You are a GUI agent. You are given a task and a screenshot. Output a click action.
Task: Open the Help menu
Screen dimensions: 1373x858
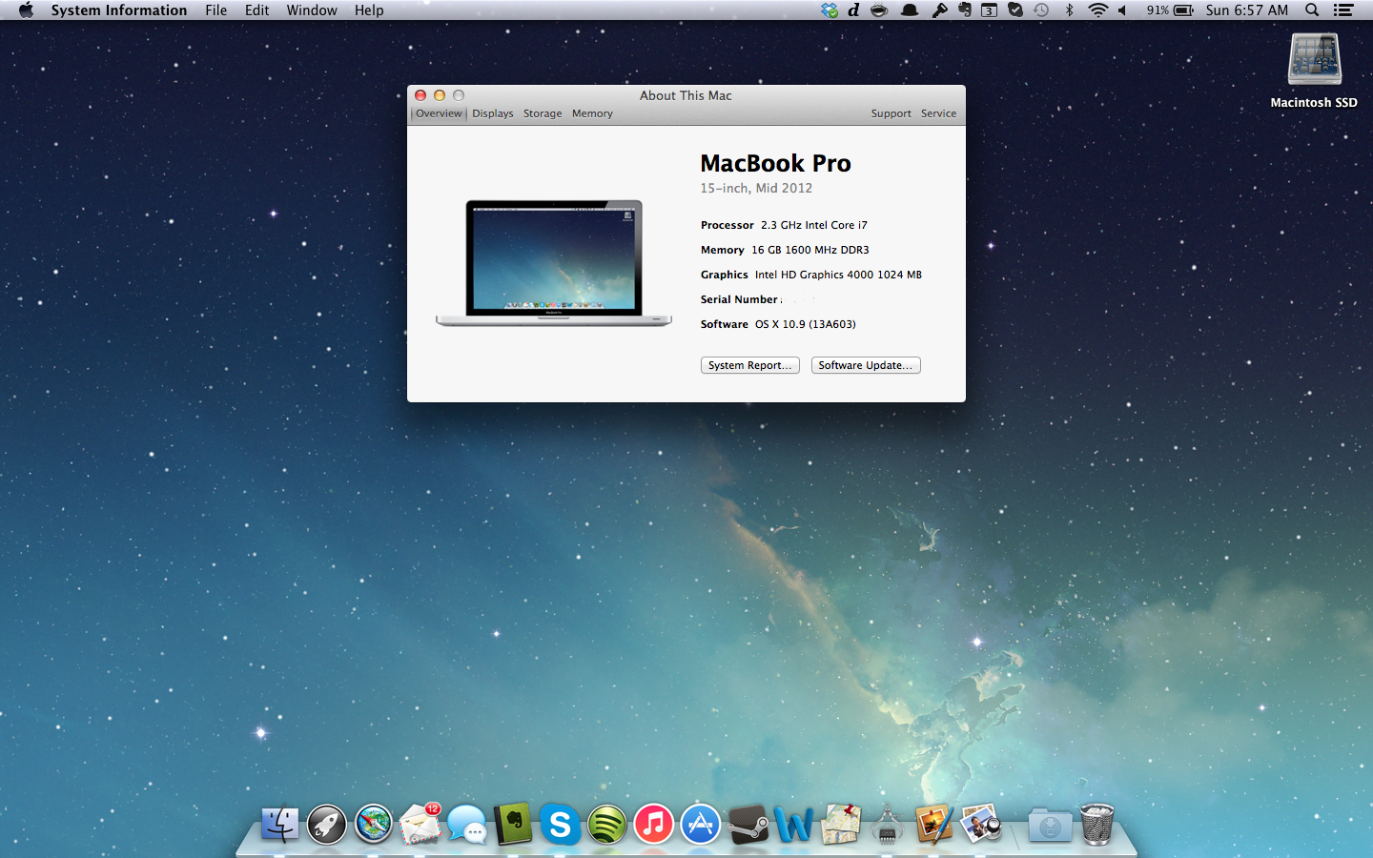point(369,10)
